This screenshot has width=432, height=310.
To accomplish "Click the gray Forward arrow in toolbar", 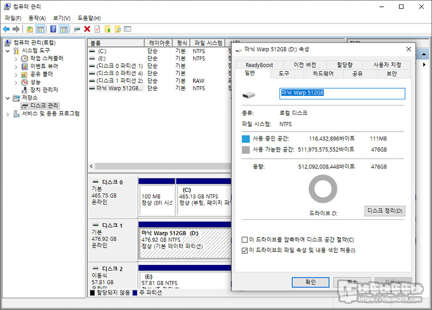I will click(16, 29).
